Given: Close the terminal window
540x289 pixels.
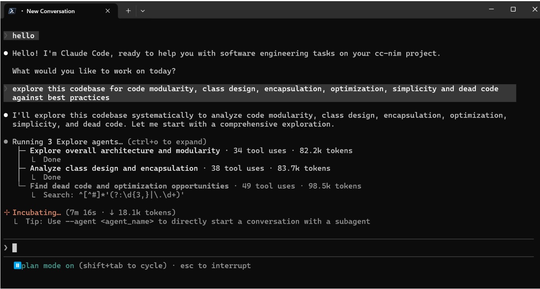Looking at the screenshot, I should (x=534, y=9).
